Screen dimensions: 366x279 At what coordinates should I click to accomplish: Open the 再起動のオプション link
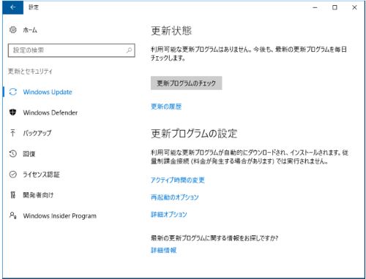175,197
